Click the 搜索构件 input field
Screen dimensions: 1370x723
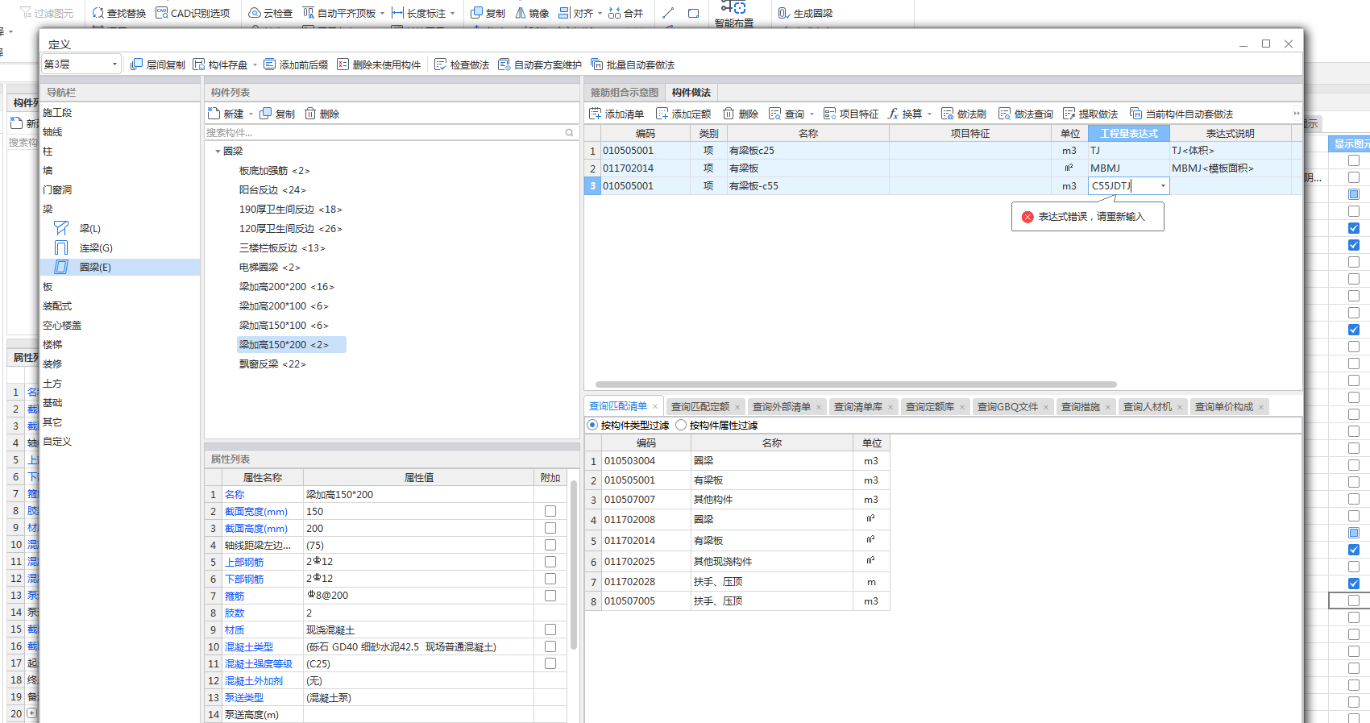(384, 132)
